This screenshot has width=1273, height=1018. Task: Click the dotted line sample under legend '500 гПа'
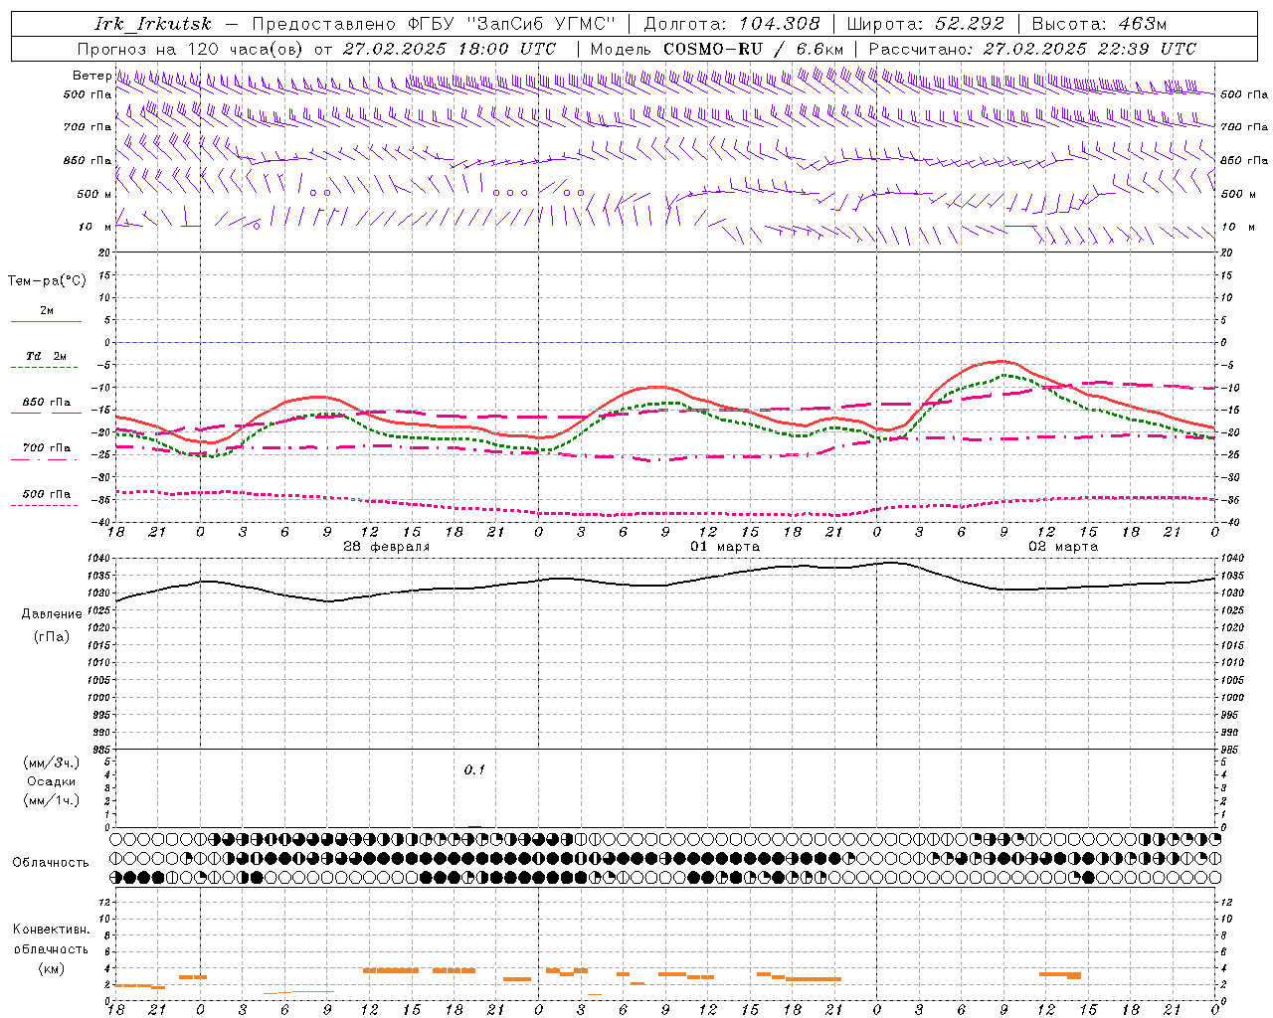pos(44,506)
